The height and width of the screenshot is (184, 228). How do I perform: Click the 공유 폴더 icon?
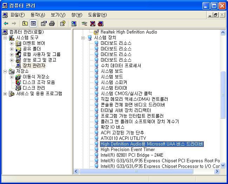coord(18,49)
